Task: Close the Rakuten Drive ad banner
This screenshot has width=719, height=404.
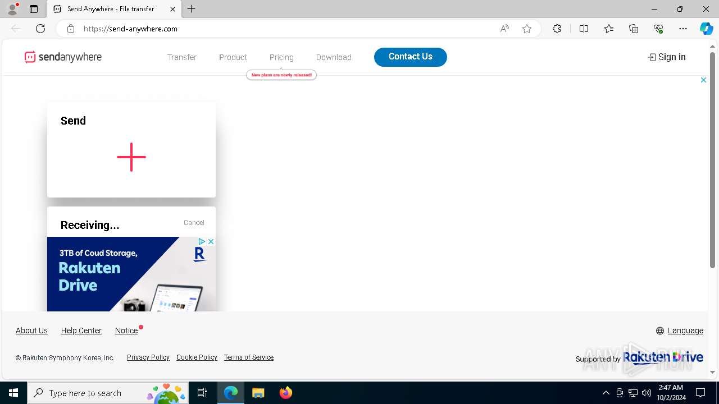Action: click(211, 241)
